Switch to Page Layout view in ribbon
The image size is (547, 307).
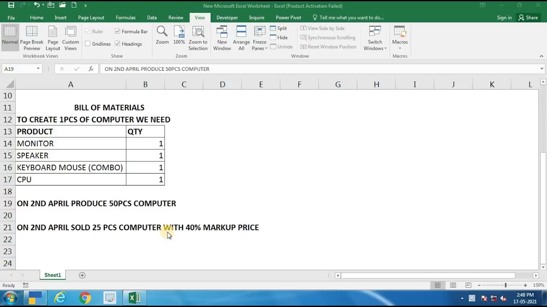53,38
